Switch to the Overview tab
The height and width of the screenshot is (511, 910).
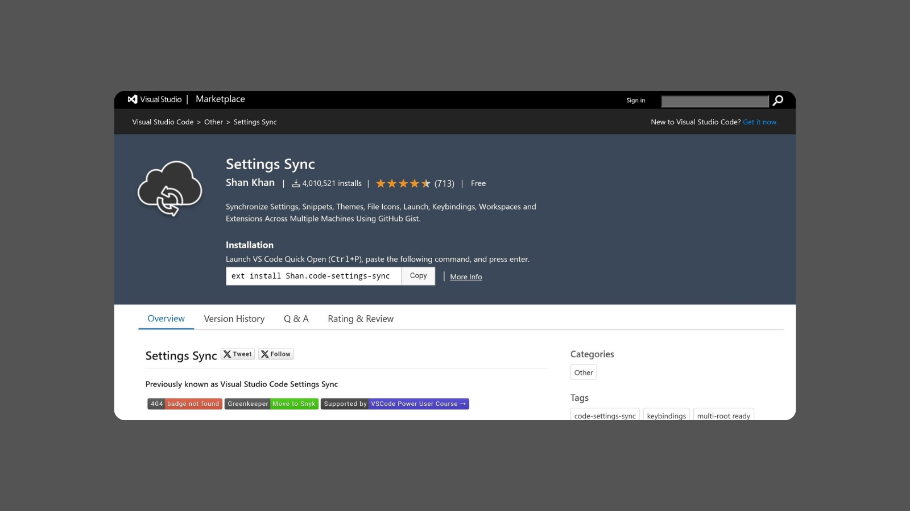tap(166, 319)
